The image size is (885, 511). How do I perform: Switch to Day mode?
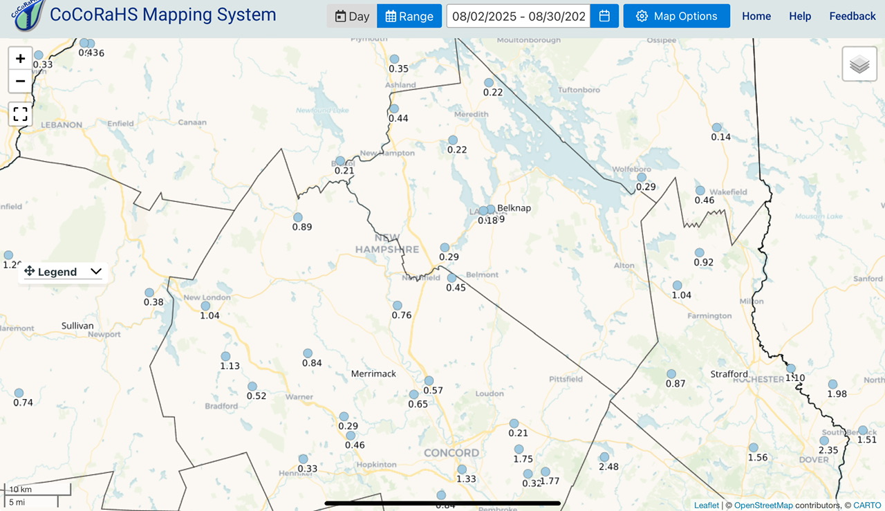click(352, 16)
